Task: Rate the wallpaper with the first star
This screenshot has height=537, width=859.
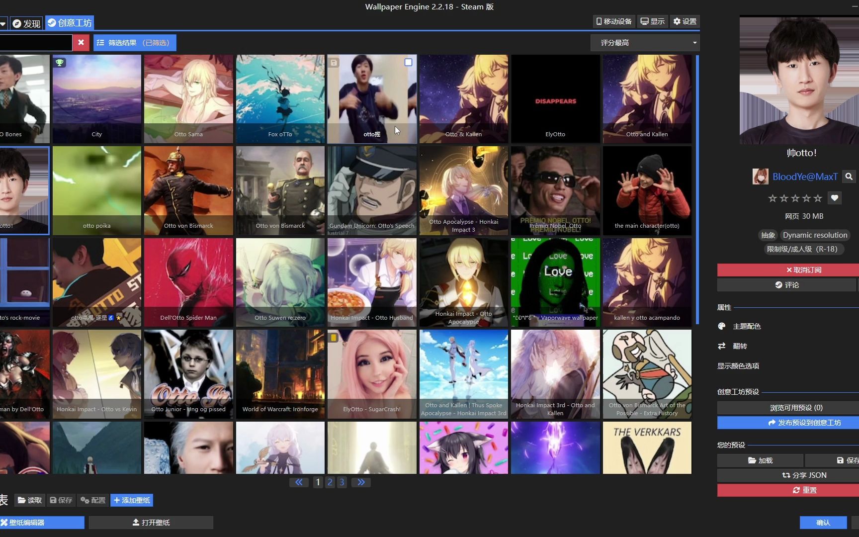Action: (773, 198)
